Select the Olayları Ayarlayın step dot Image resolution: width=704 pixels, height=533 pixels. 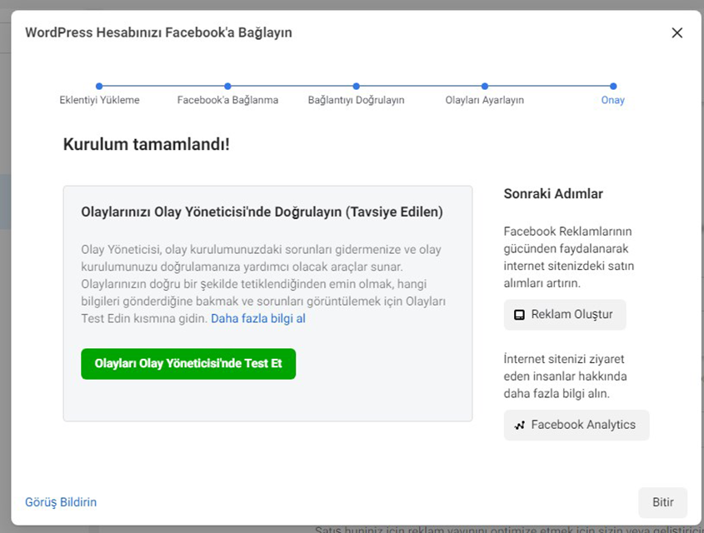click(484, 86)
